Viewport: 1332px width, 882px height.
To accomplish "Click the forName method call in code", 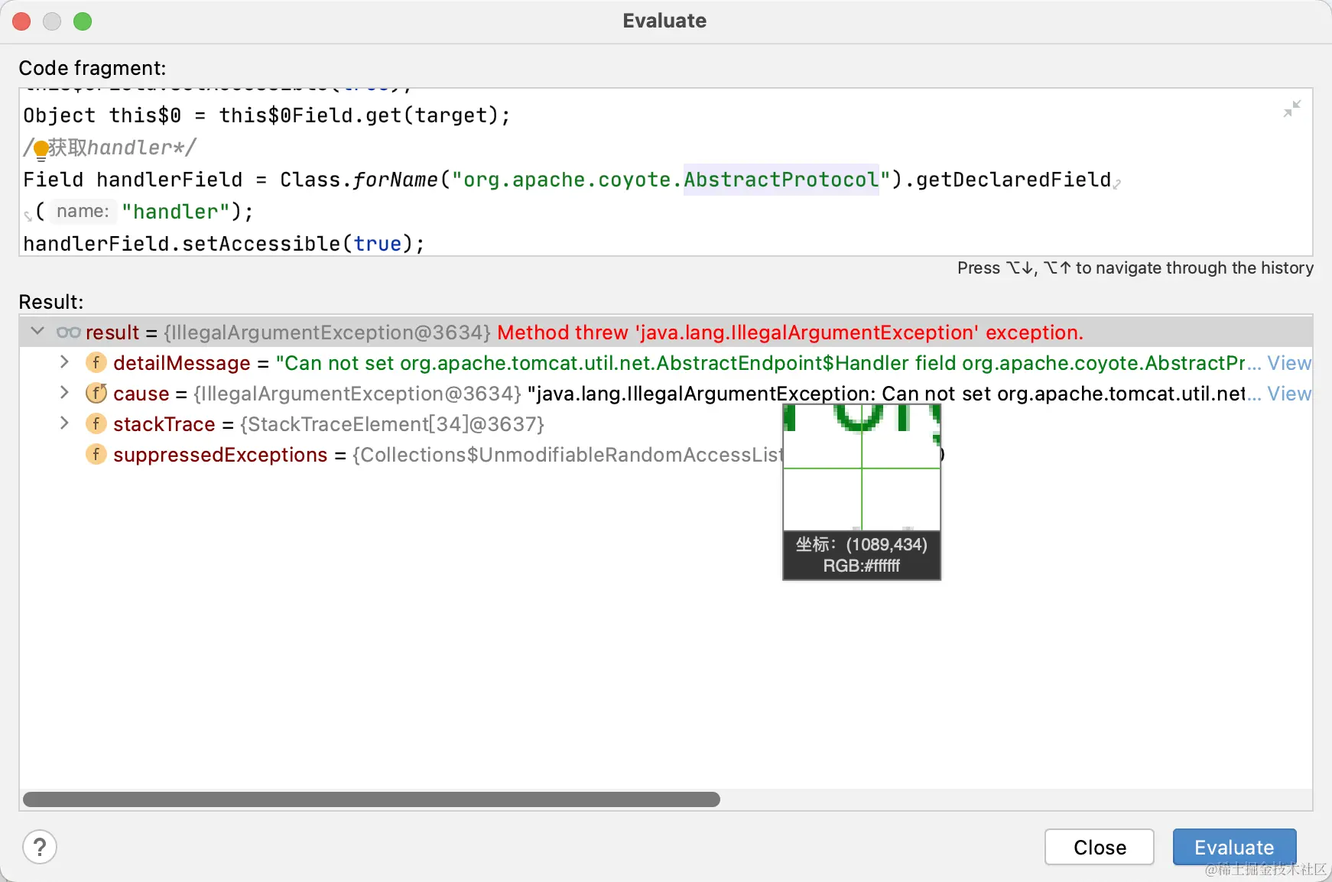I will coord(395,180).
